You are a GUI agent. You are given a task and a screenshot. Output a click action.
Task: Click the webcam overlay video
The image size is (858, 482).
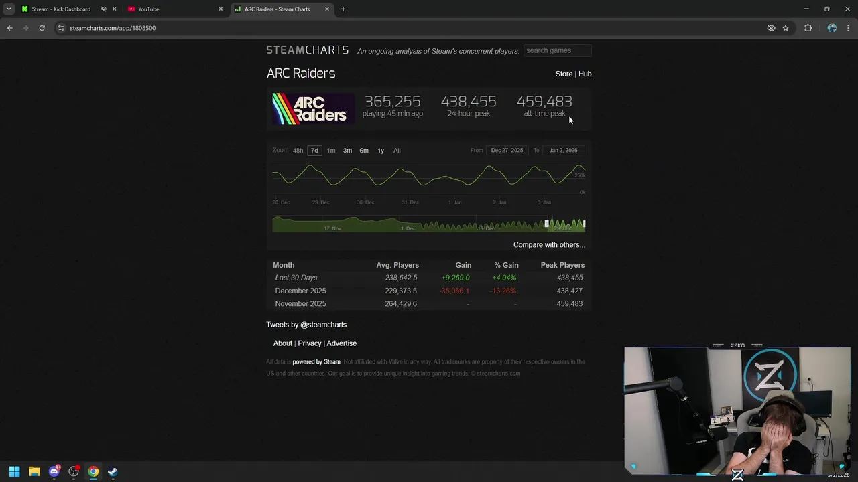pos(737,410)
